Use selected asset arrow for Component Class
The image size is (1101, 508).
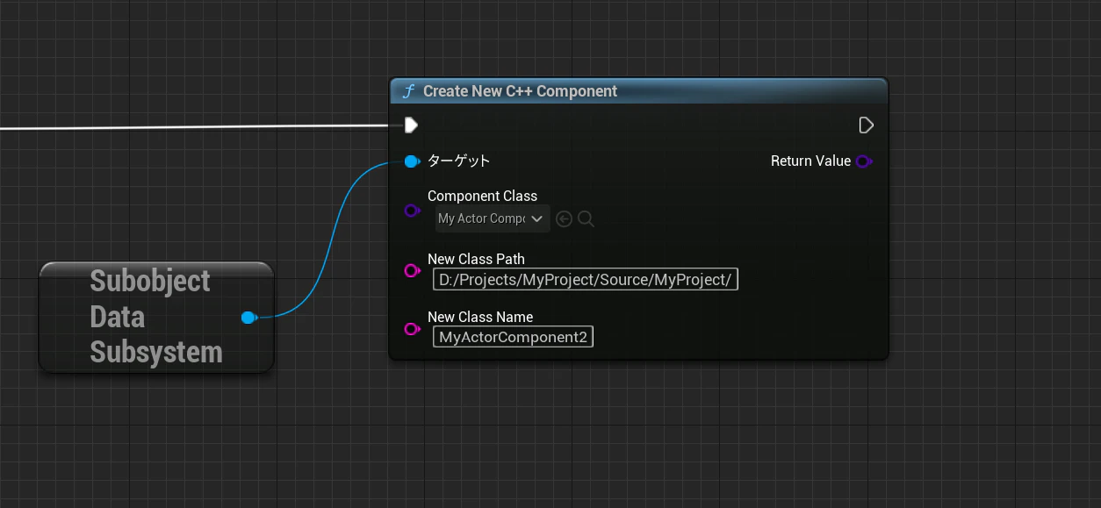tap(565, 219)
